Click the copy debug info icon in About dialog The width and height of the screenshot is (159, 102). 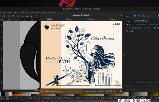pos(120,91)
